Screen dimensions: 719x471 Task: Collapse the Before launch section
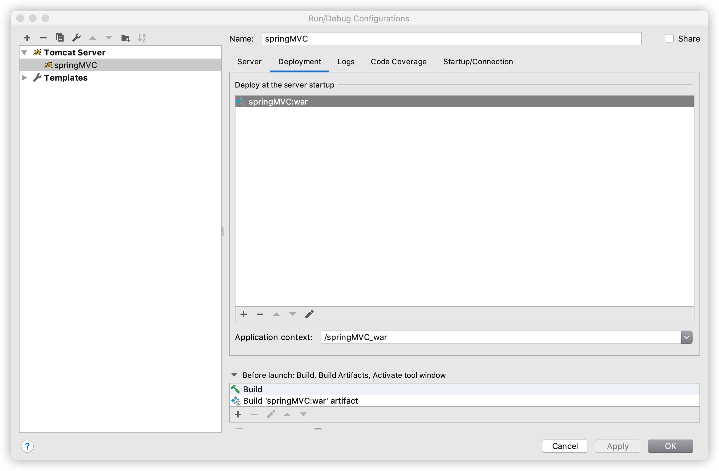234,375
